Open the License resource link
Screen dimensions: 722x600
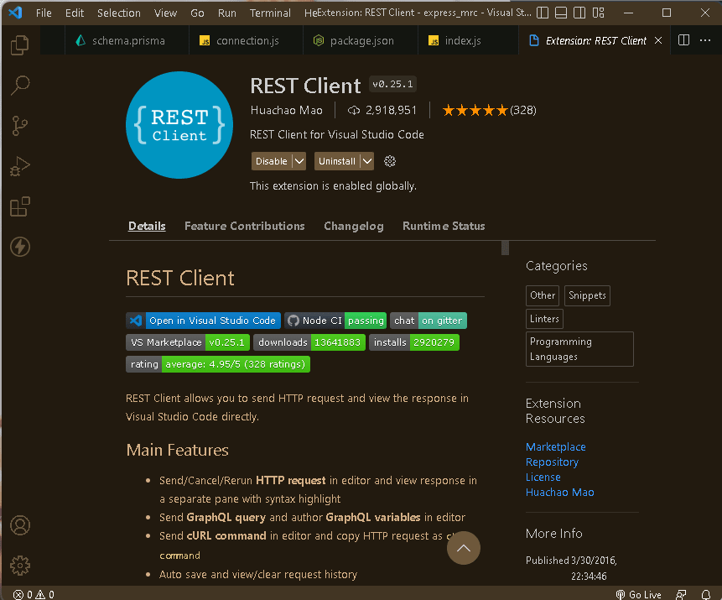click(x=543, y=477)
